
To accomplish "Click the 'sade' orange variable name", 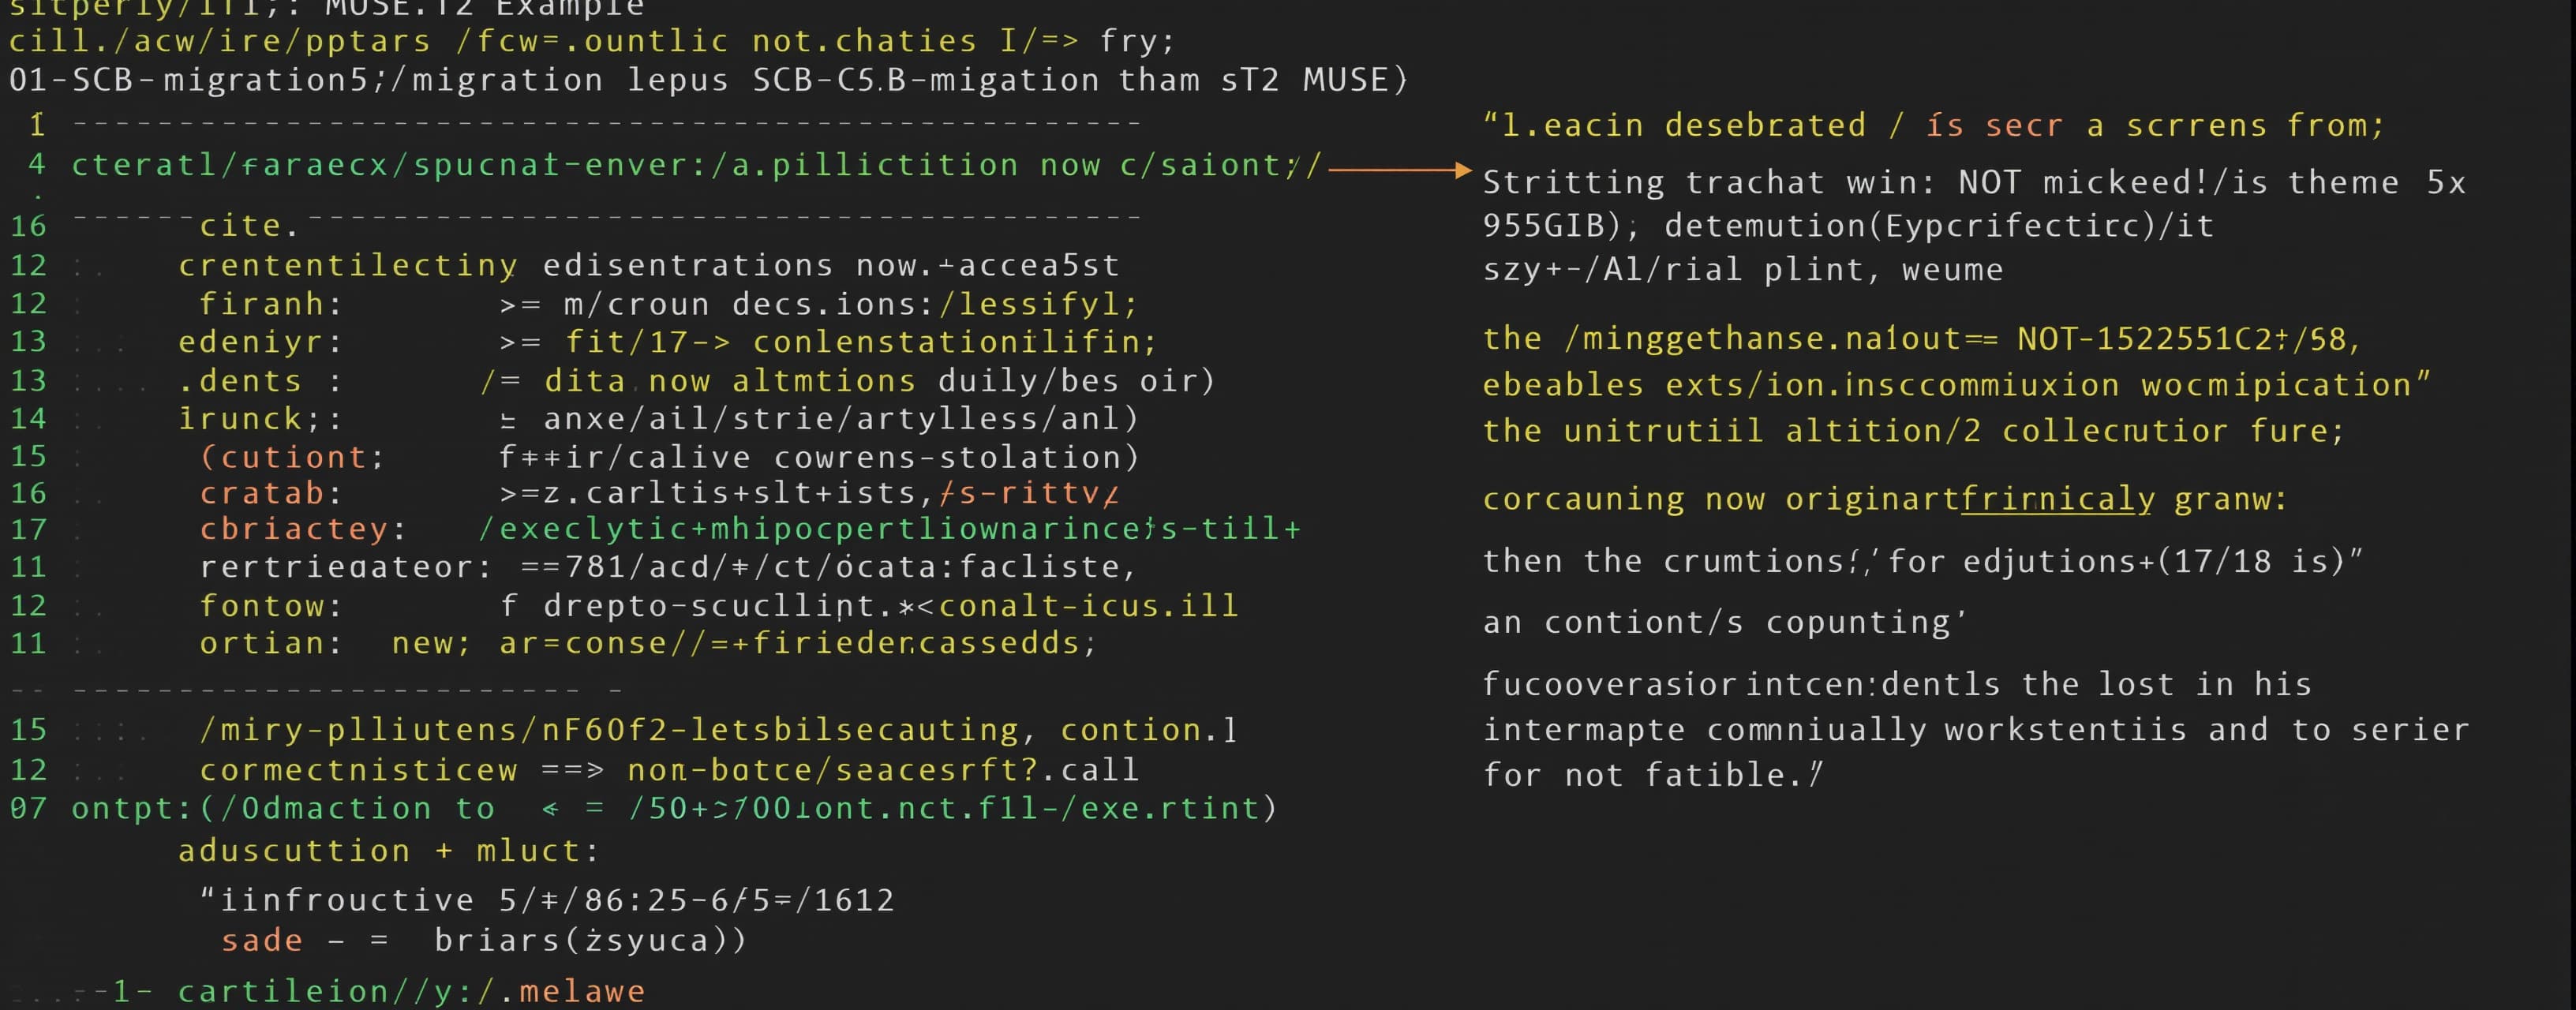I will [262, 940].
